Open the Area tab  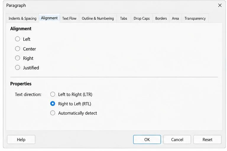point(175,18)
